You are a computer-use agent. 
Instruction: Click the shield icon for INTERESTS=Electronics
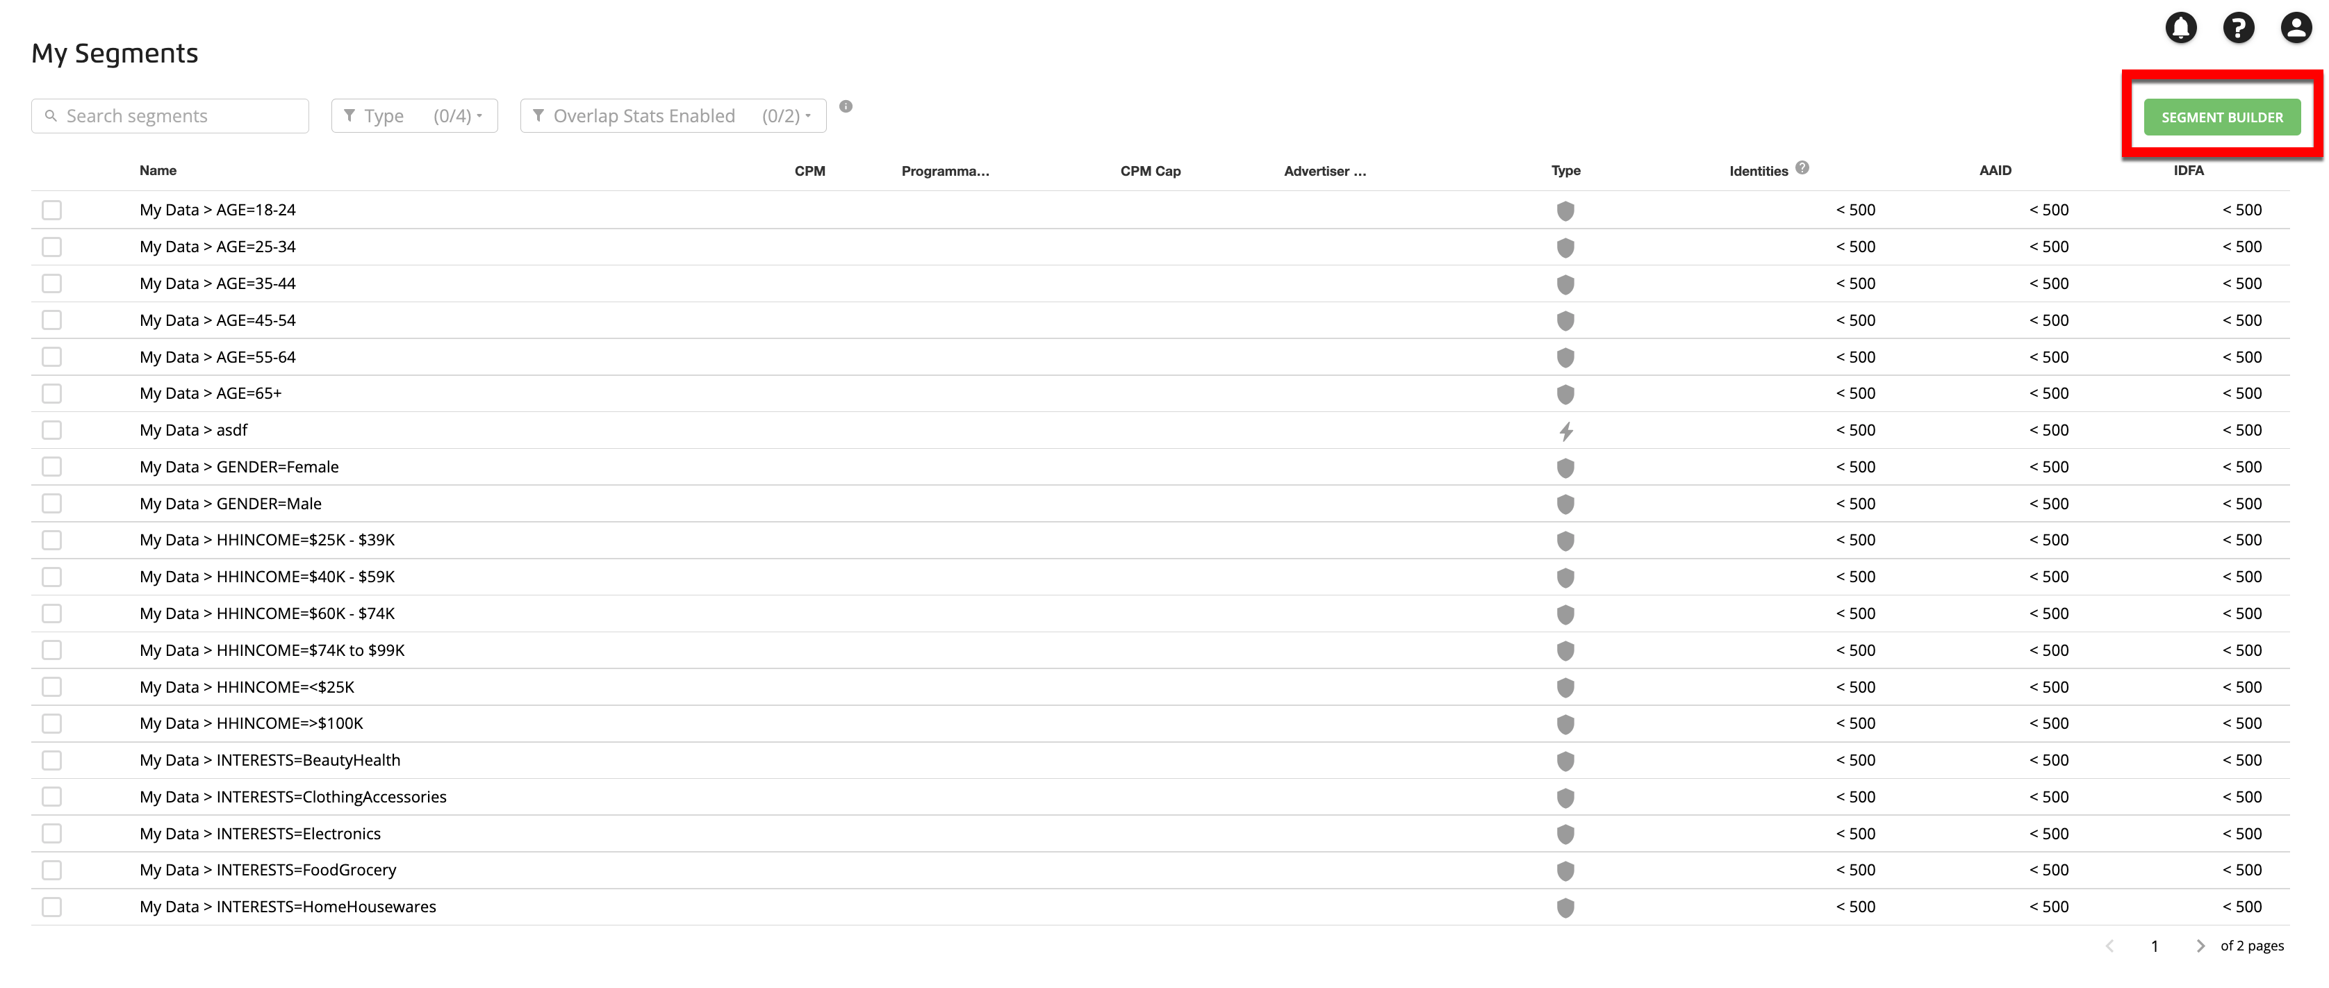pos(1566,834)
